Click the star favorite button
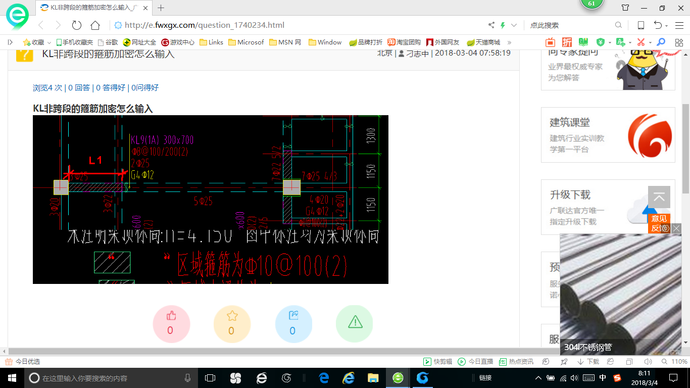The image size is (690, 388). (x=232, y=324)
